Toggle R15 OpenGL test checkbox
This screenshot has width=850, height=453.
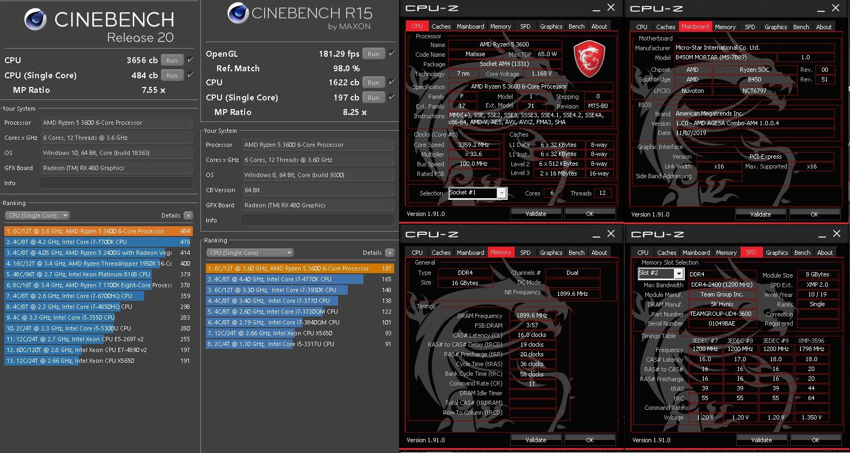pyautogui.click(x=392, y=53)
